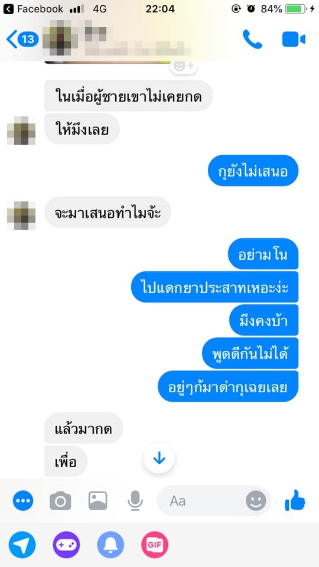The height and width of the screenshot is (567, 319).
Task: Open more options with the three-dots button
Action: pos(23,501)
